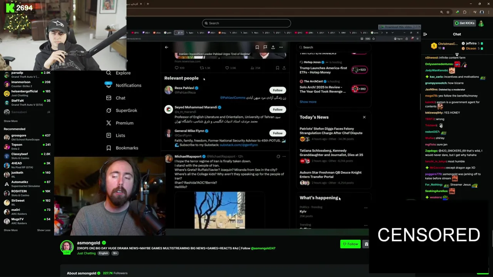Open MugsTV recommended channel

click(x=27, y=221)
